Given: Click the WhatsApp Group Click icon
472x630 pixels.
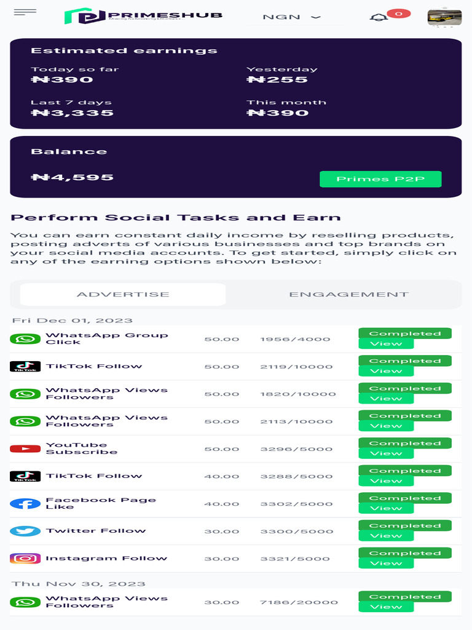Looking at the screenshot, I should (x=25, y=339).
